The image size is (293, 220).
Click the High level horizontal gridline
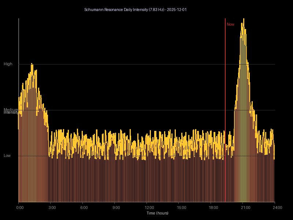click(x=146, y=64)
